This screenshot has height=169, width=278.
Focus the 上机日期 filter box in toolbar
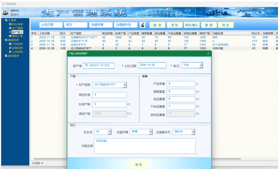[51, 25]
